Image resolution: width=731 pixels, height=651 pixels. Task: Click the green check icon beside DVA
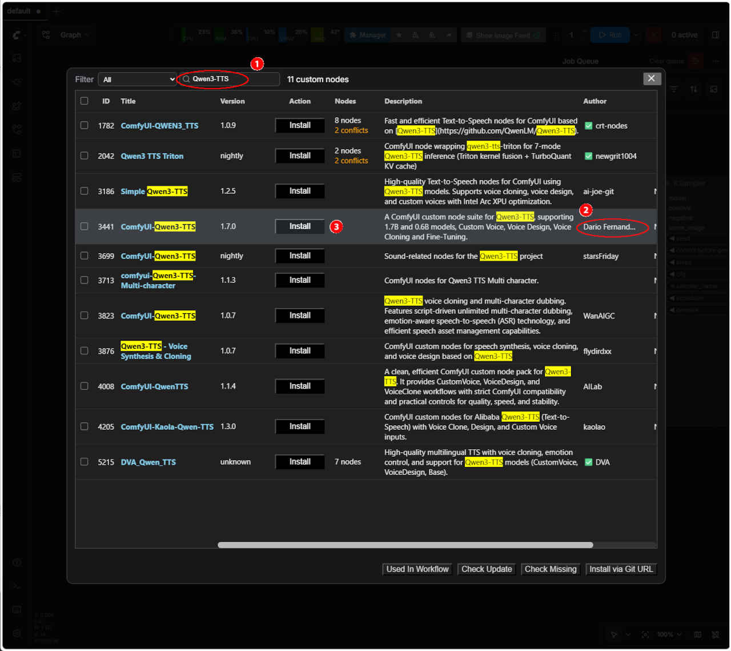pos(588,462)
